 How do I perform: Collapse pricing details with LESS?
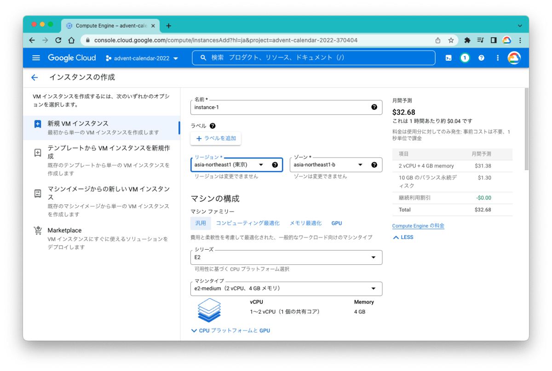[x=403, y=237]
